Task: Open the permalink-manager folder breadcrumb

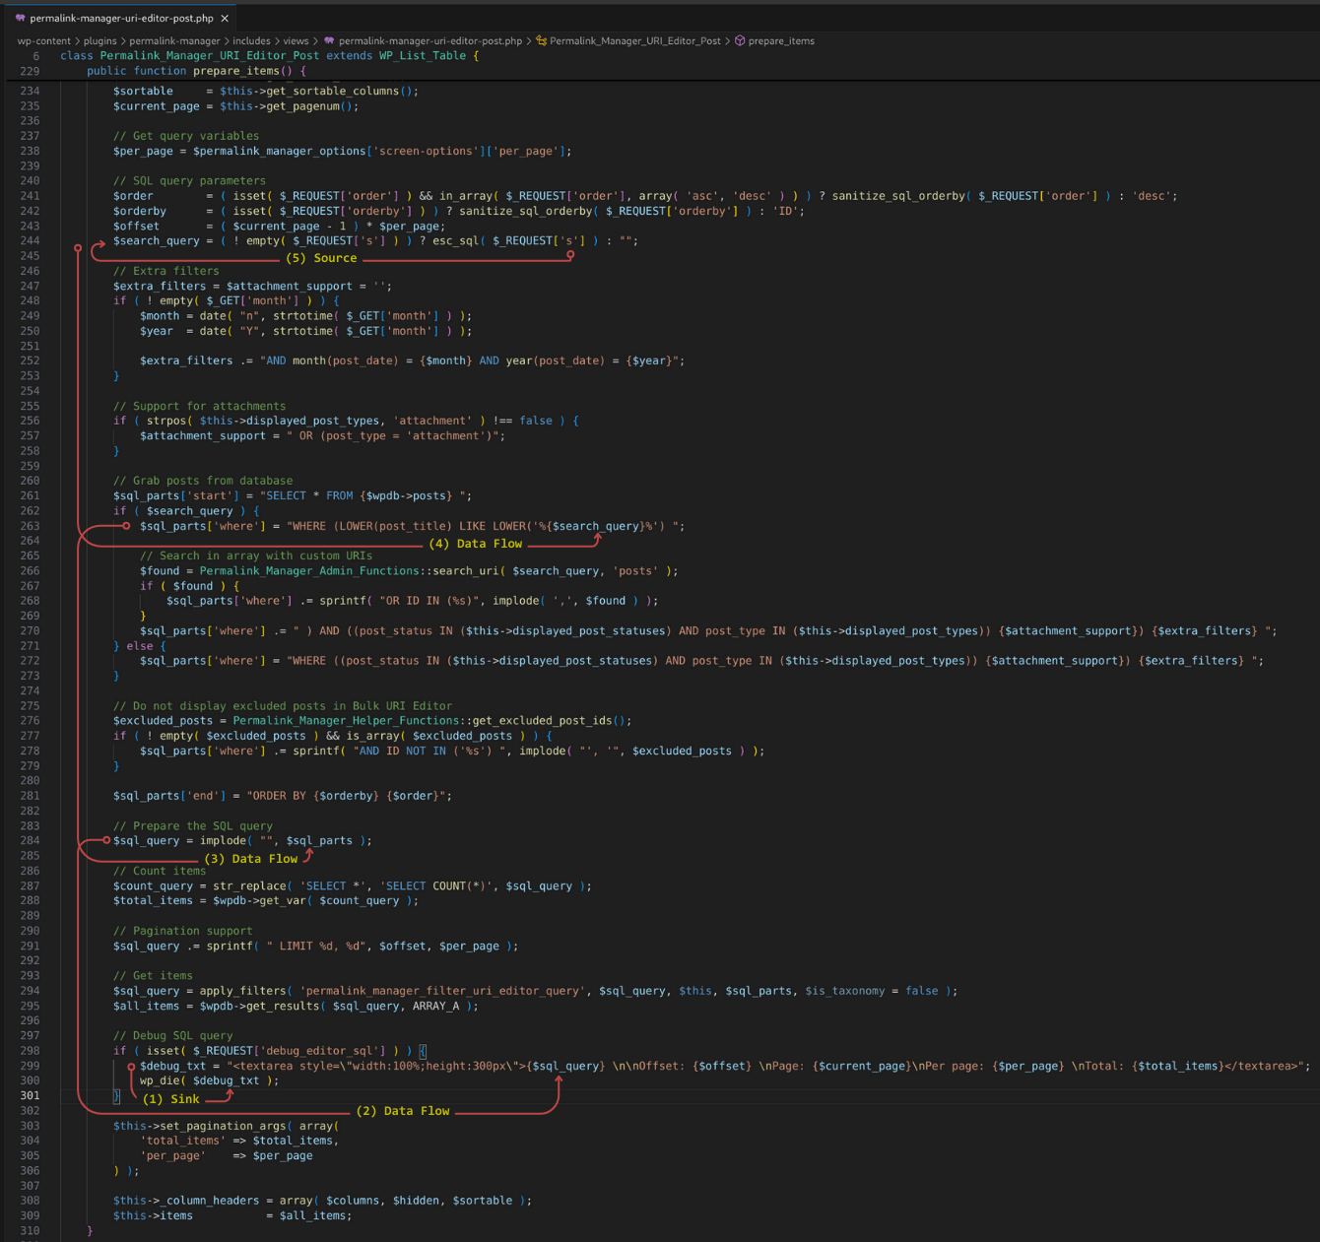Action: (174, 41)
